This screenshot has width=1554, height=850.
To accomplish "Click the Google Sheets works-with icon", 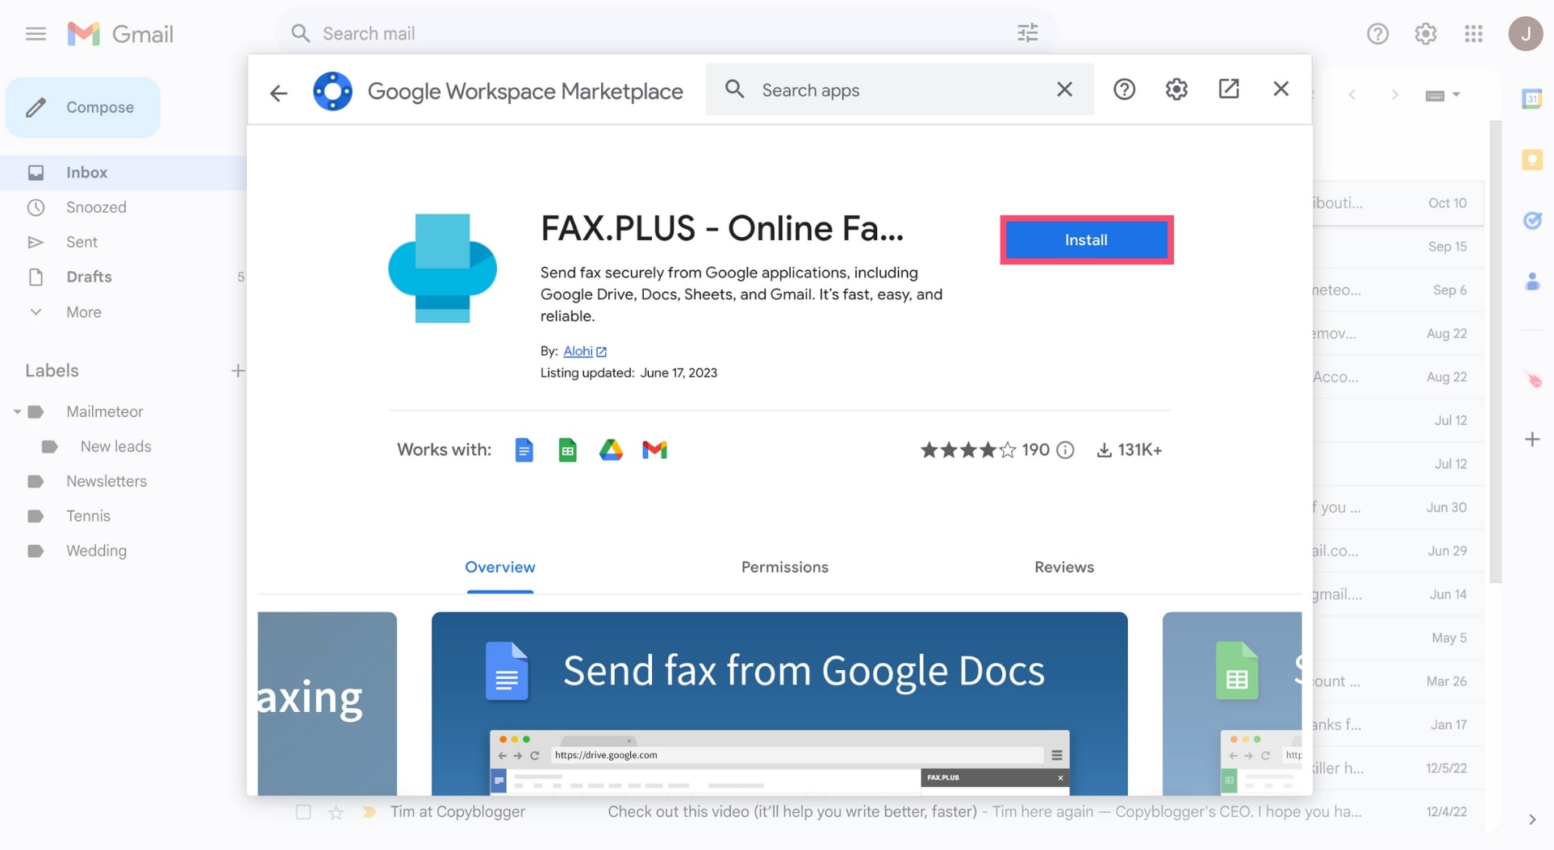I will 567,450.
